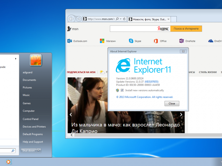
Task: Open Pictures from the Start menu
Action: tap(27, 87)
